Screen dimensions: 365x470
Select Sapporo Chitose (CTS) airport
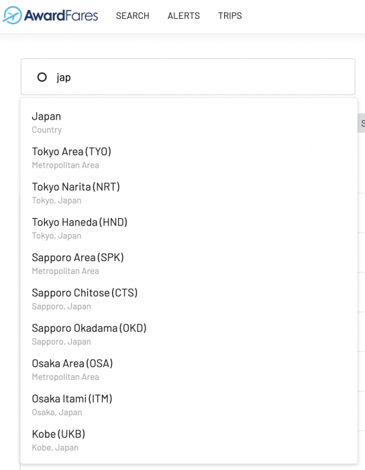189,299
